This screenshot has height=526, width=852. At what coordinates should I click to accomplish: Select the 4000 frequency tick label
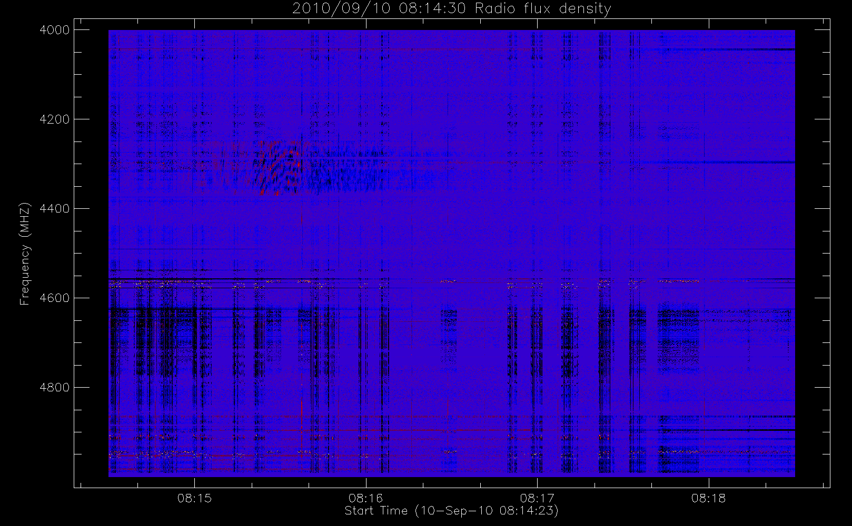tap(55, 30)
